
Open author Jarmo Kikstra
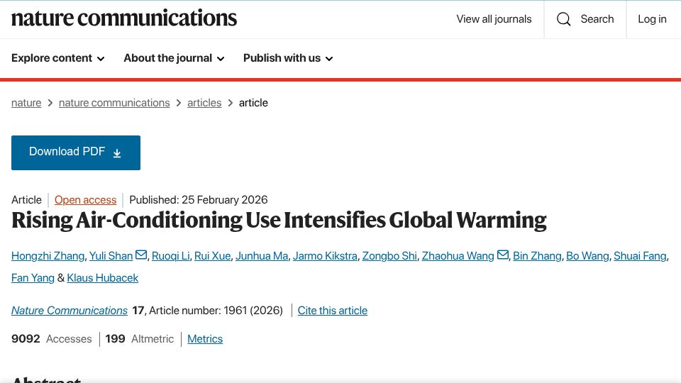(325, 256)
